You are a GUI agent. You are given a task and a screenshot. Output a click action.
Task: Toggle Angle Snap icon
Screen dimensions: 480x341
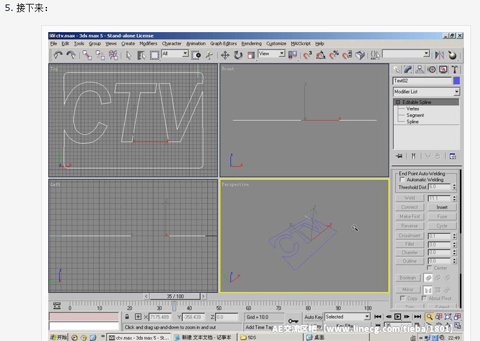click(320, 55)
